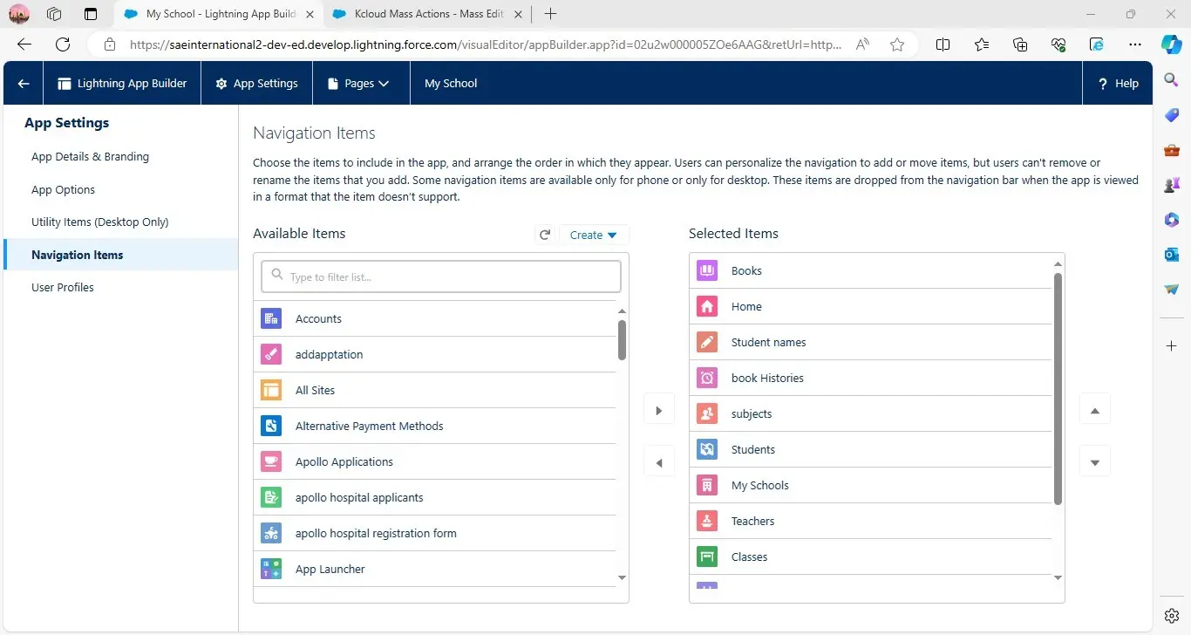This screenshot has width=1191, height=635.
Task: Click the Type to filter list field
Action: point(441,277)
